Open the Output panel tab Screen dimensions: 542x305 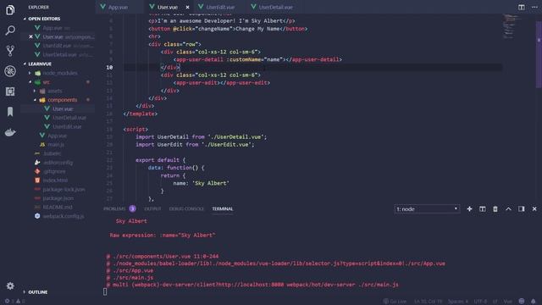point(152,209)
